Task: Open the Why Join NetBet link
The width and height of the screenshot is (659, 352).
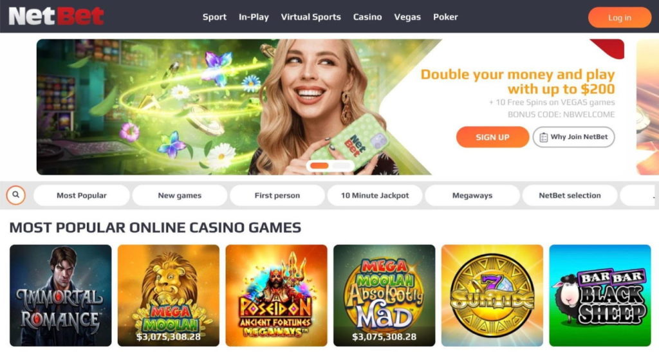Action: [x=573, y=137]
